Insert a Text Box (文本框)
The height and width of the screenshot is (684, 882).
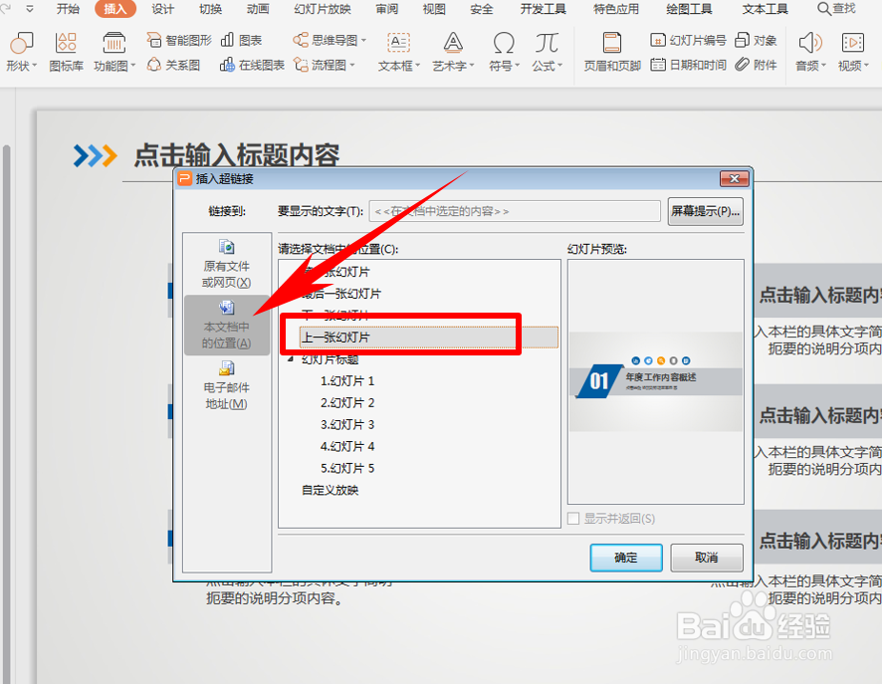click(x=399, y=52)
